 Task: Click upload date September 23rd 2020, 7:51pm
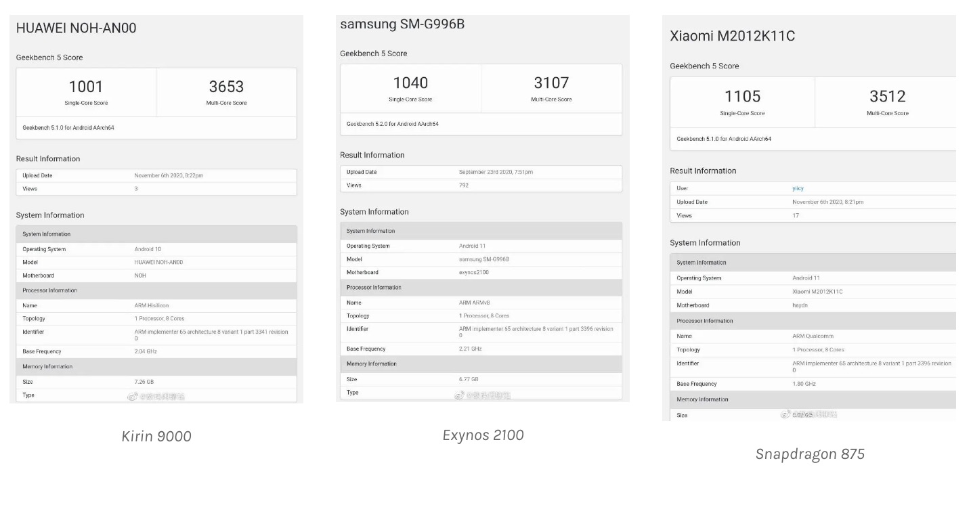[496, 172]
